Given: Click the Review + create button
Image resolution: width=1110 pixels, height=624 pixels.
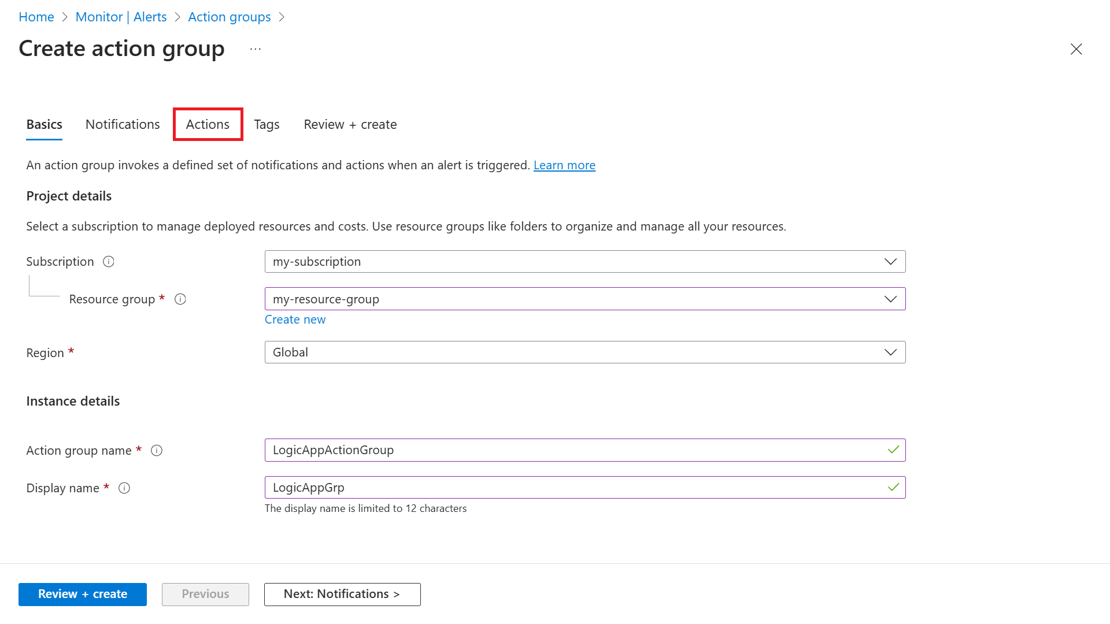Looking at the screenshot, I should click(82, 593).
